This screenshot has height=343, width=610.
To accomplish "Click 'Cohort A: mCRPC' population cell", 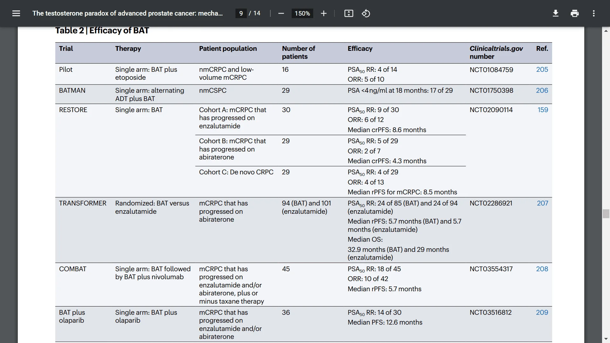I will point(233,118).
